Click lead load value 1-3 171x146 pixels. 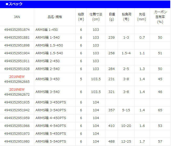click(x=126, y=38)
